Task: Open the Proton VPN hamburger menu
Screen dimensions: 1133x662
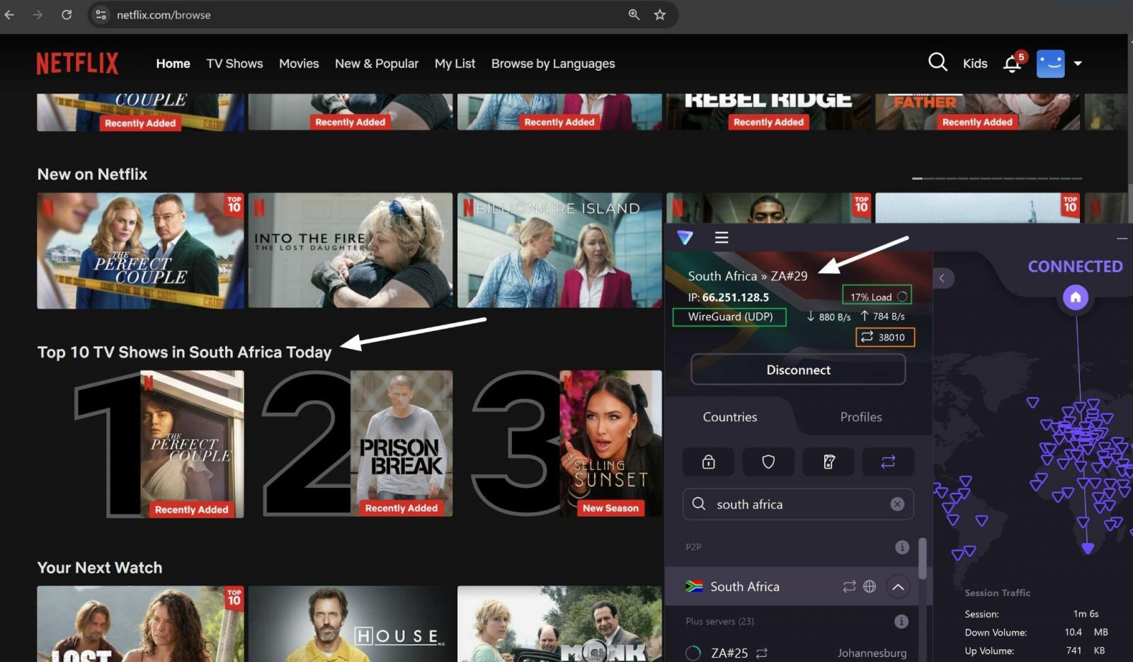Action: pyautogui.click(x=721, y=237)
